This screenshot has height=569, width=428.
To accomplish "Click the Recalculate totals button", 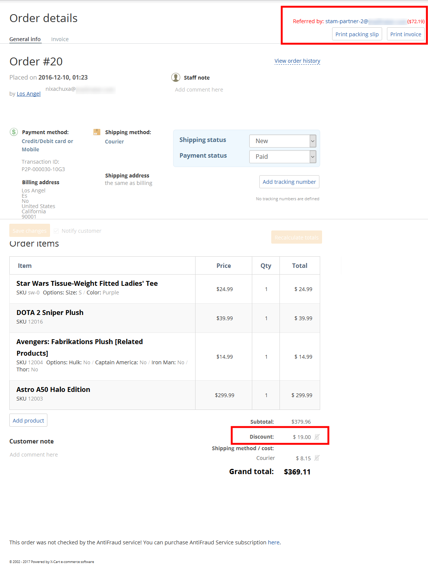I will click(296, 237).
